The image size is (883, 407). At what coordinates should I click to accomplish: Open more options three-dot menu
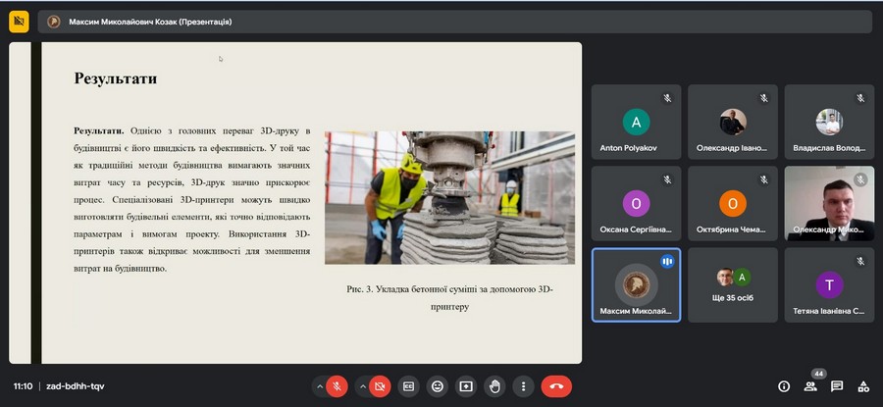point(525,386)
